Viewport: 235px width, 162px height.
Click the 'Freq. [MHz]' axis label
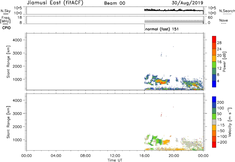[x=6, y=20]
